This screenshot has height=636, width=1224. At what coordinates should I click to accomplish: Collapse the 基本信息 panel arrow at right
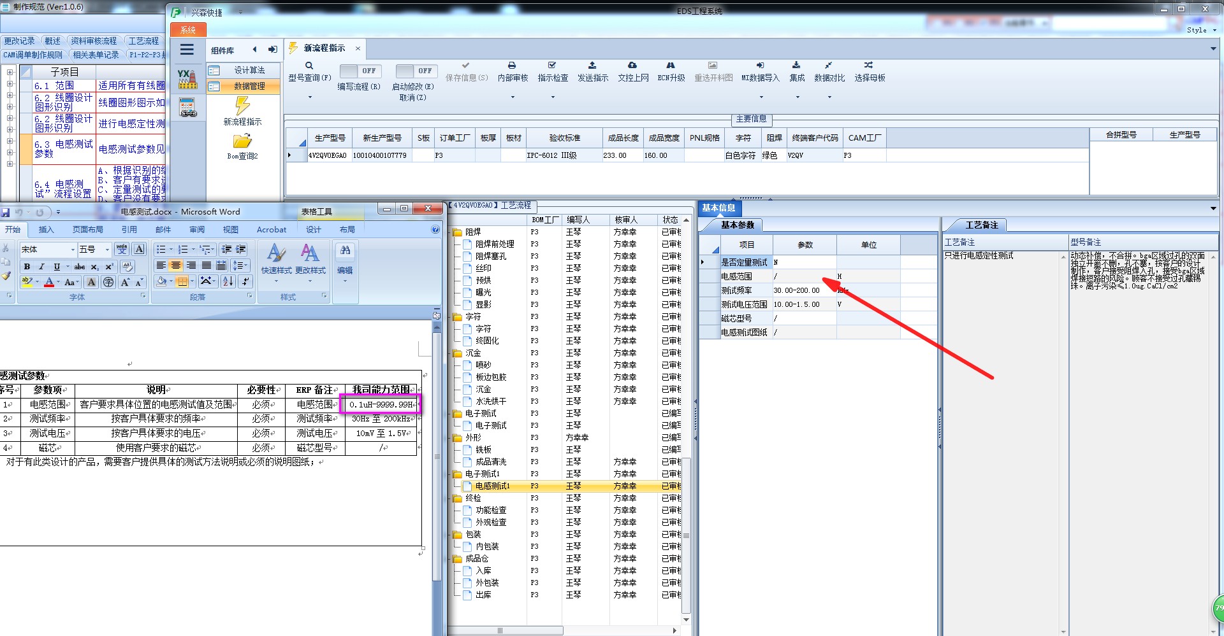(x=1213, y=208)
